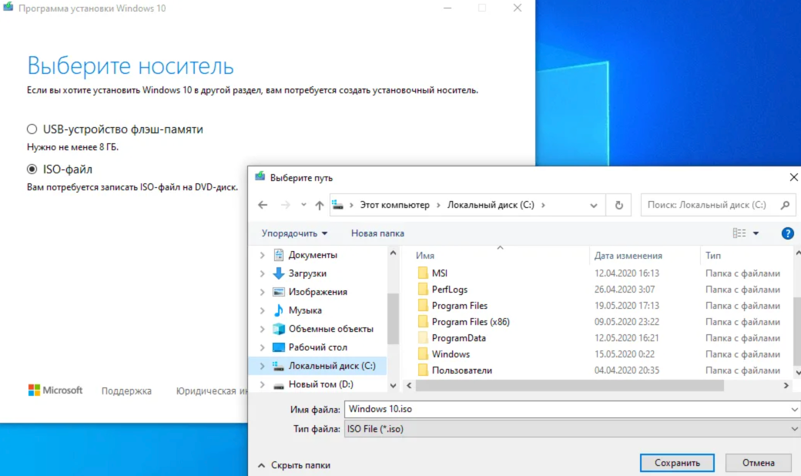Create a new folder with Новая папка
The image size is (801, 476).
pyautogui.click(x=377, y=233)
